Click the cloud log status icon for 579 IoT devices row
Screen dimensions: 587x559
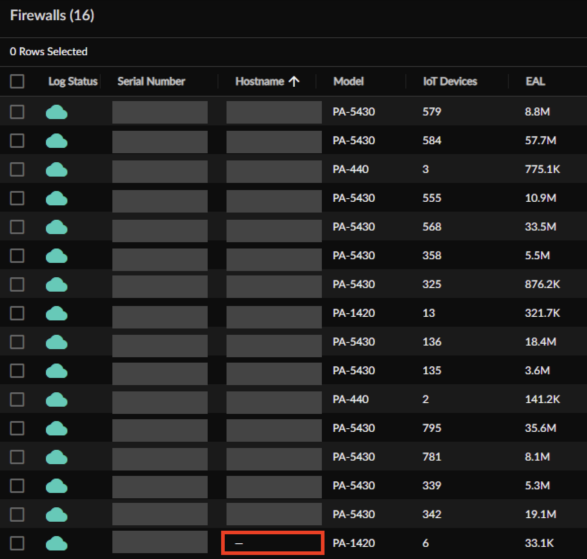[x=57, y=112]
